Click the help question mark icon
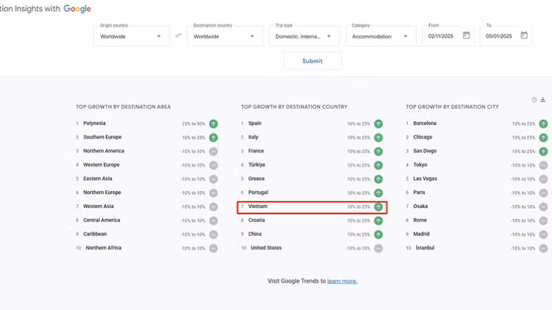Screen dimensions: 552x310 coord(534,100)
